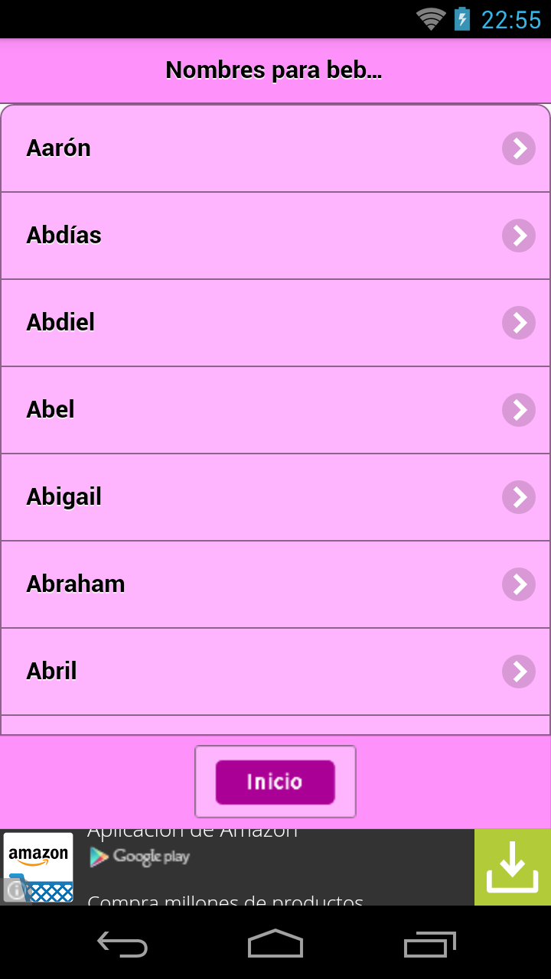Tap the green download icon in ad
551x979 pixels.
coord(512,867)
